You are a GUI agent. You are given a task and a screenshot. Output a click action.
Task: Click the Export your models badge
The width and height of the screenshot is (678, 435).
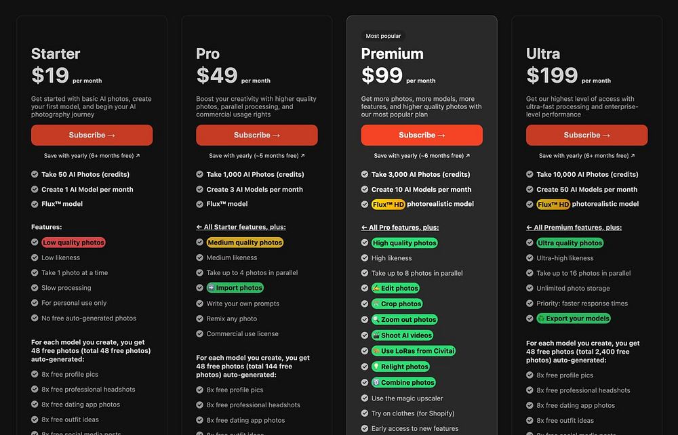click(x=574, y=318)
